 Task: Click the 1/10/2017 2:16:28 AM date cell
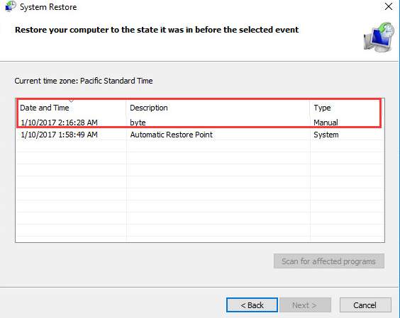[59, 123]
